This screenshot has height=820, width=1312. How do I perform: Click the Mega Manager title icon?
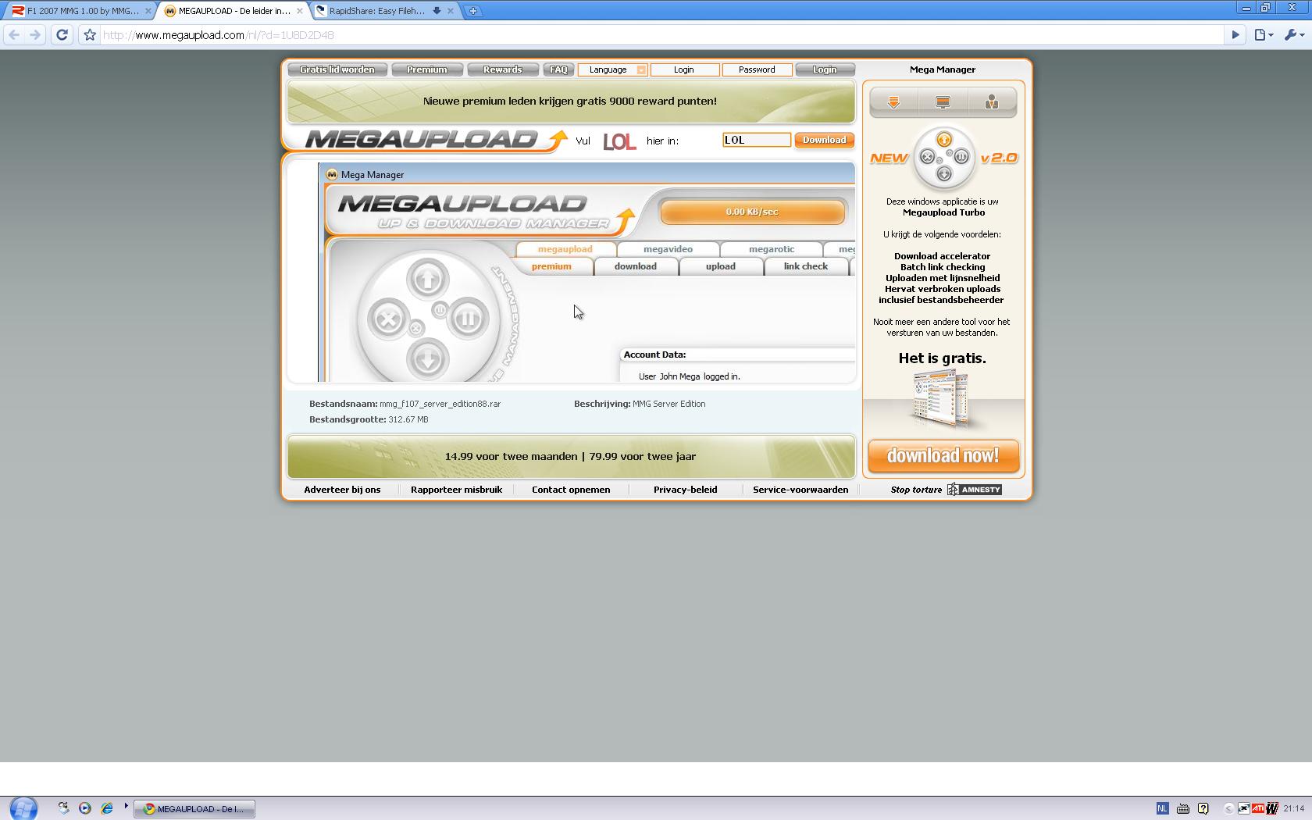(x=332, y=175)
